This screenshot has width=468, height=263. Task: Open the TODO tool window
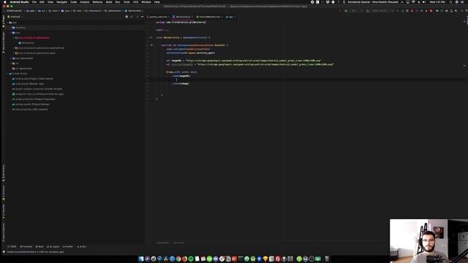tap(12, 247)
